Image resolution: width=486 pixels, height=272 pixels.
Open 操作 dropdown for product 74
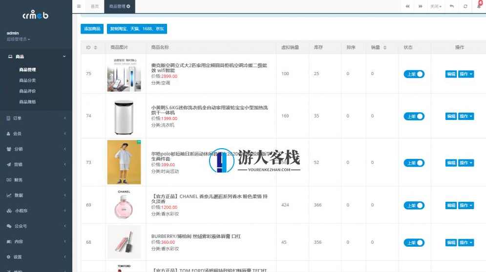point(466,117)
